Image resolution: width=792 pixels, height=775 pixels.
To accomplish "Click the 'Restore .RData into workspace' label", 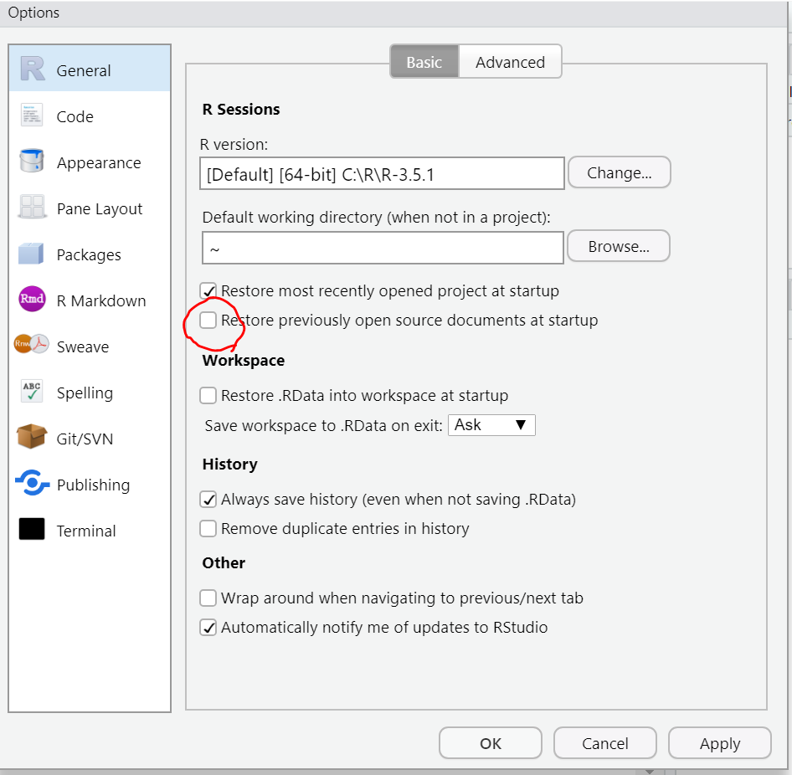I will (x=365, y=395).
